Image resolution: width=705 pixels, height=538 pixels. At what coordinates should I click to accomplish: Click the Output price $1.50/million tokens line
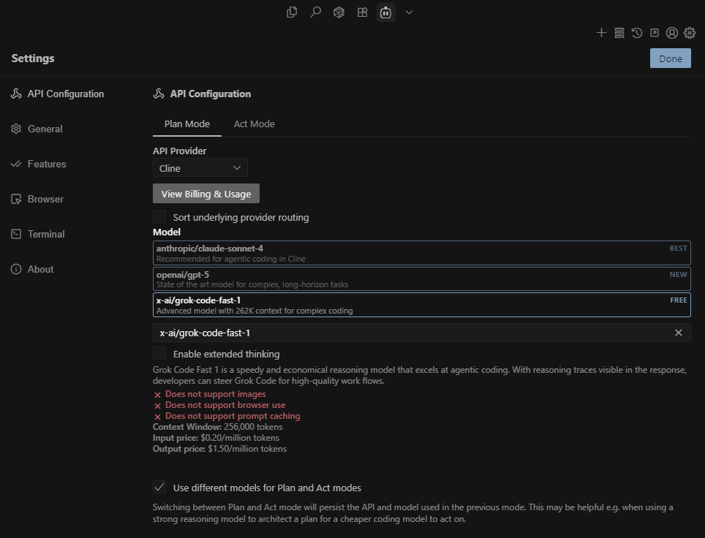(x=219, y=449)
